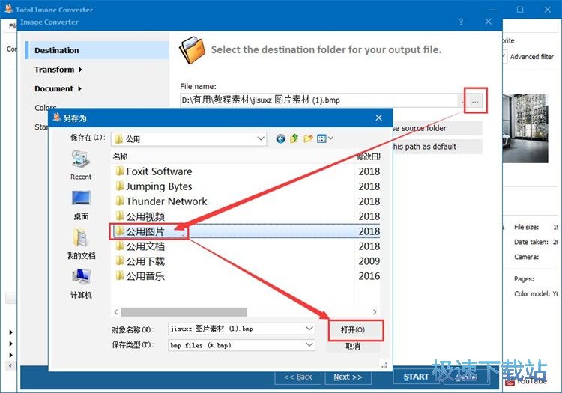562x393 pixels.
Task: Expand the 对象名称 filename dropdown
Action: point(309,329)
